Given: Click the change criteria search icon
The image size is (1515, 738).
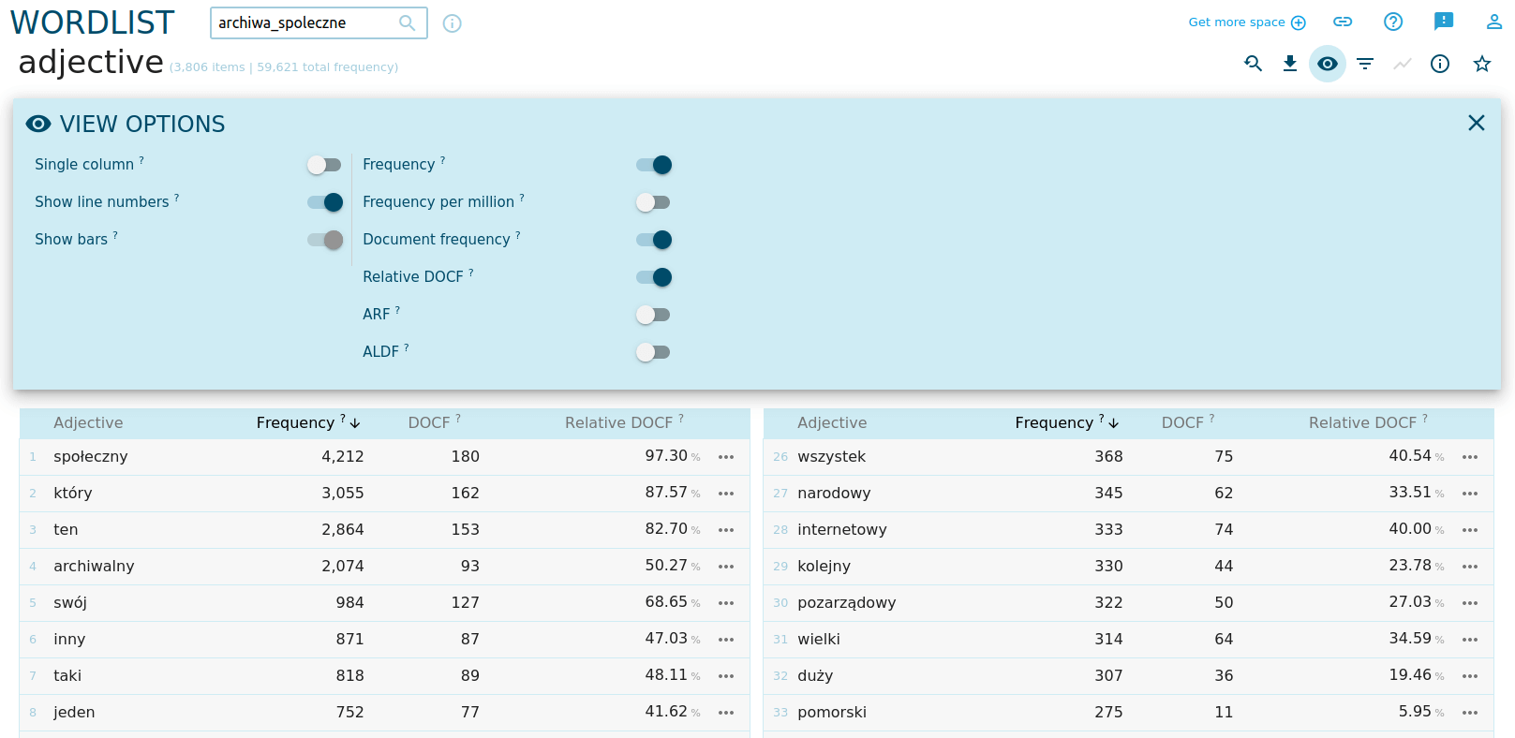Looking at the screenshot, I should [1253, 64].
